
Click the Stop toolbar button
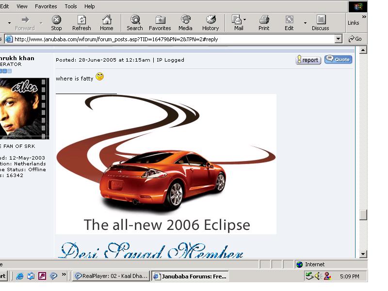56,23
